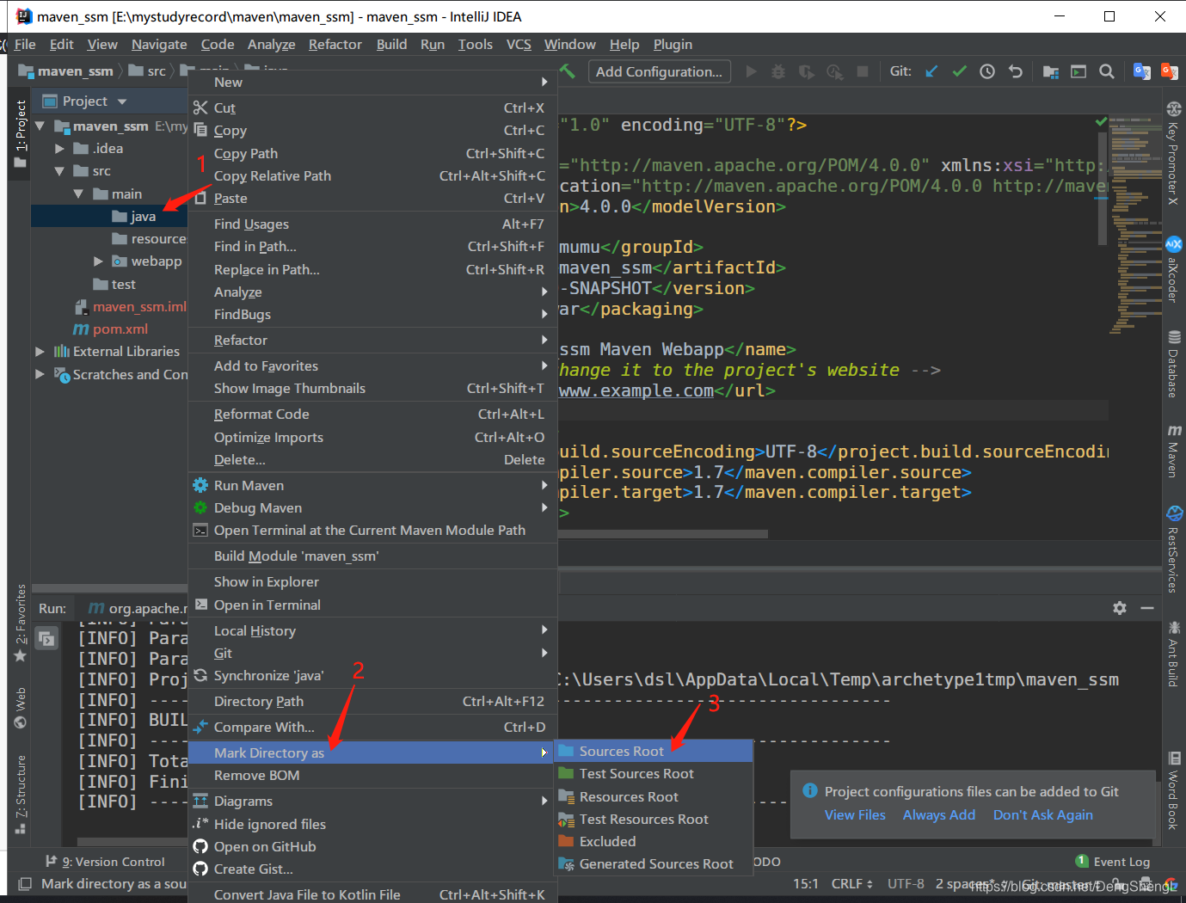Choose Test Sources Root option

[x=654, y=774]
